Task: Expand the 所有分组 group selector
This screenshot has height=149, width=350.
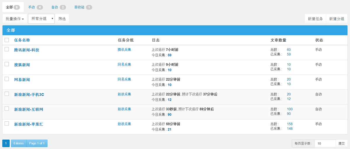Action: click(x=41, y=19)
